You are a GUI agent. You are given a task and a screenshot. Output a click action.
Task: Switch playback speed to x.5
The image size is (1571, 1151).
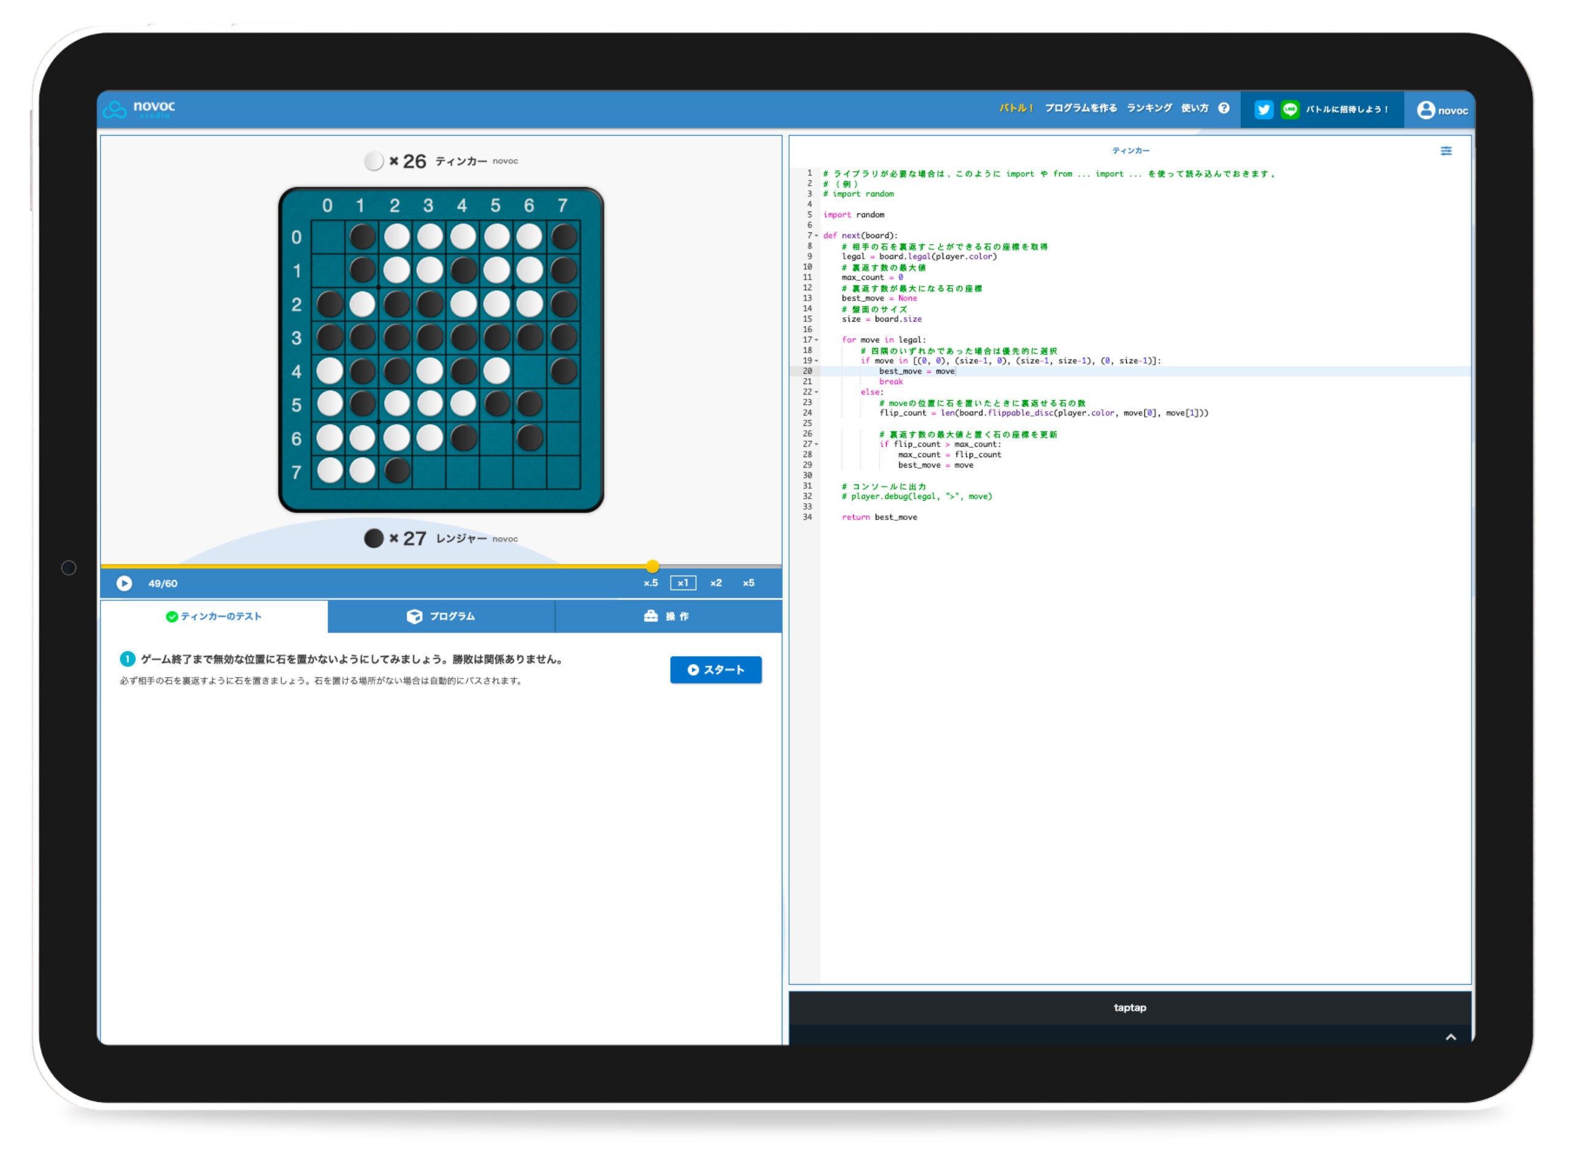pos(651,583)
